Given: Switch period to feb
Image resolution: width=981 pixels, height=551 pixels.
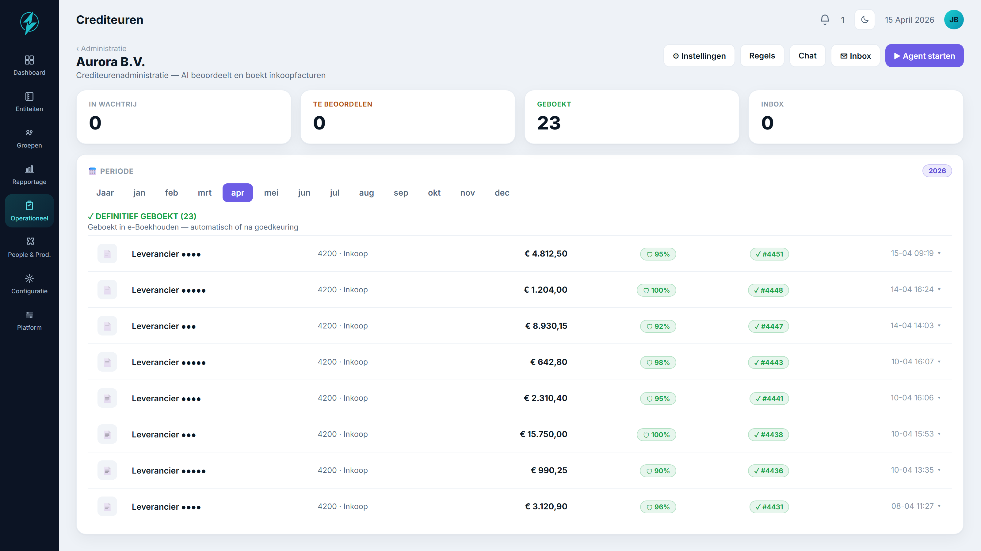Looking at the screenshot, I should pos(171,193).
